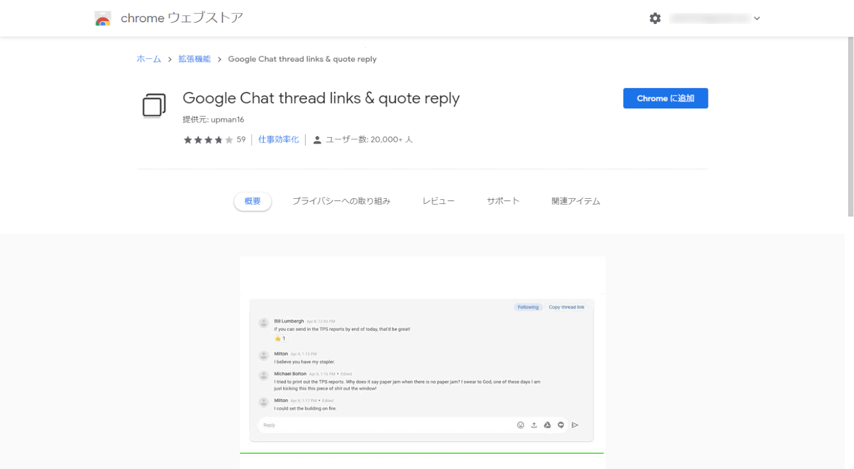Screen dimensions: 854x469
Task: Click the file upload icon in the Reply bar
Action: coord(534,424)
